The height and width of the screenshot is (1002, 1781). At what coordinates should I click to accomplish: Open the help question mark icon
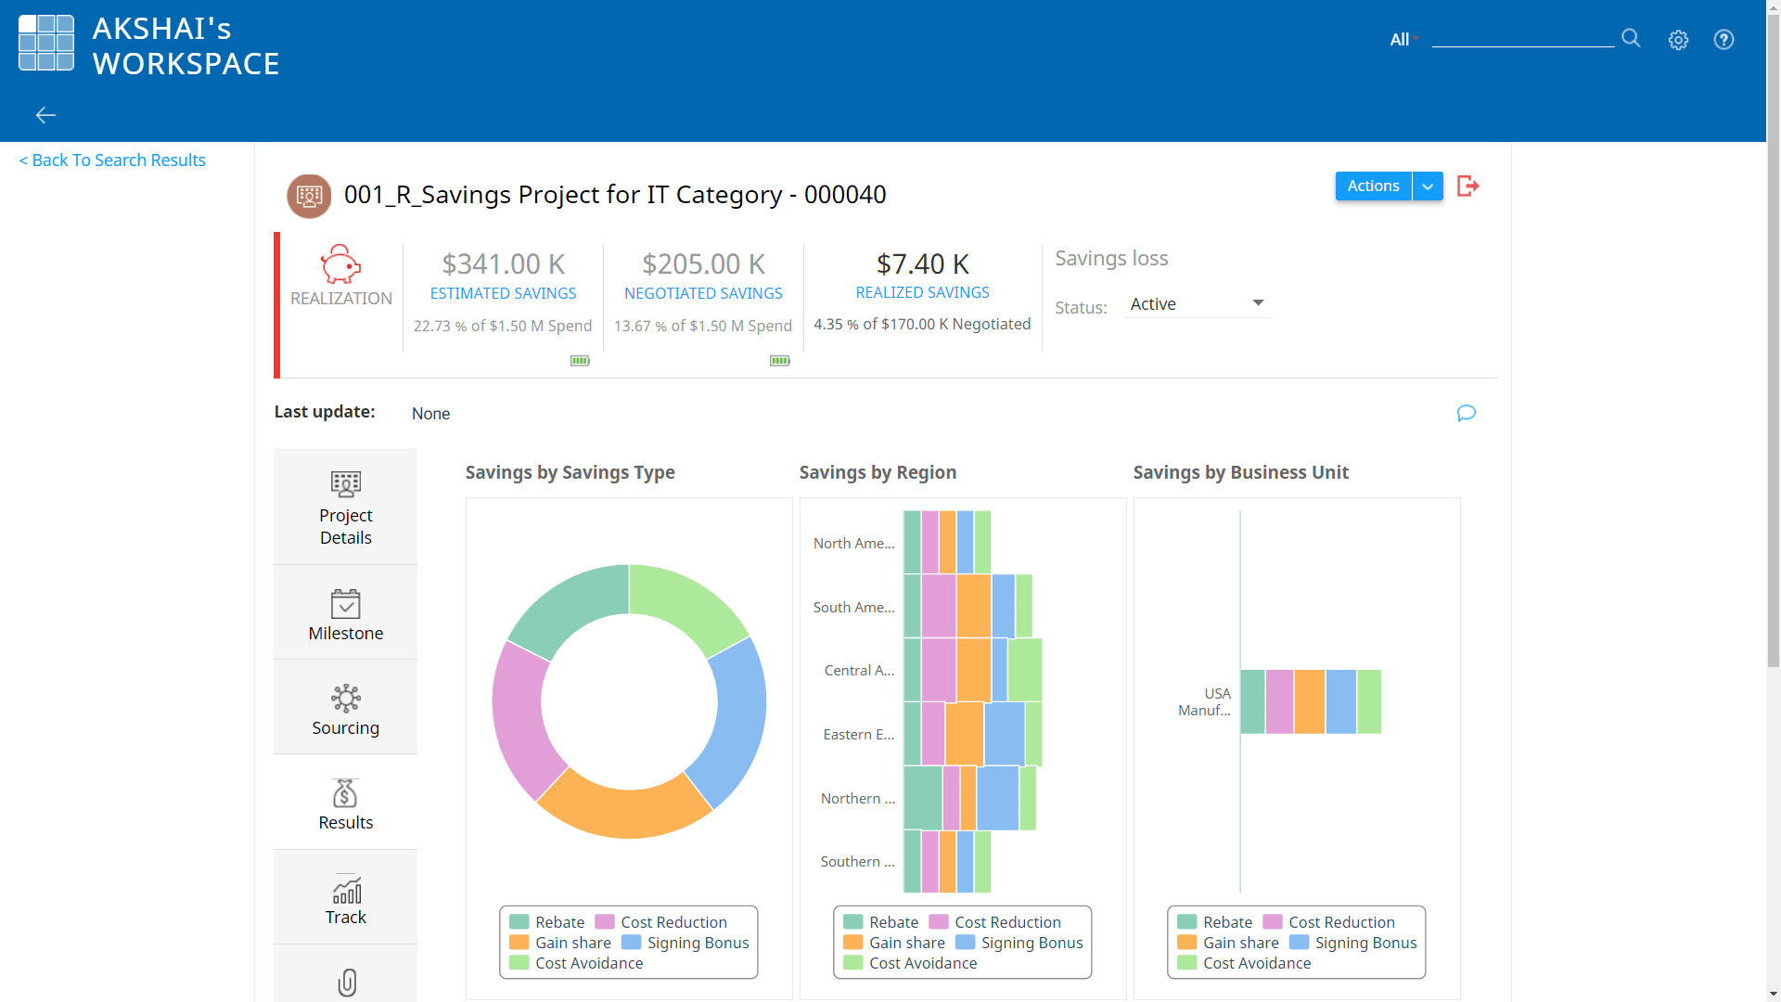pyautogui.click(x=1723, y=40)
